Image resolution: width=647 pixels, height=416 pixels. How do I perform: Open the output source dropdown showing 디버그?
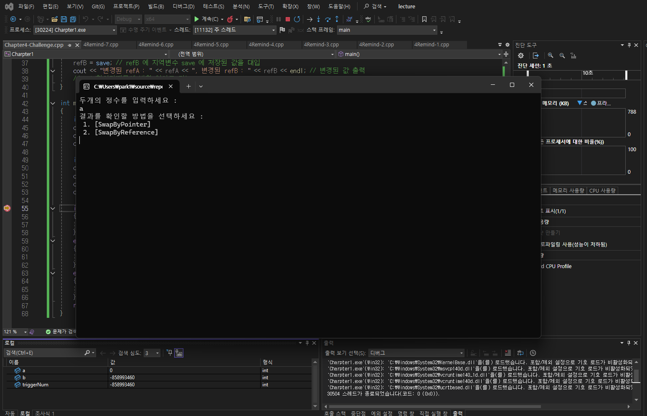point(416,353)
